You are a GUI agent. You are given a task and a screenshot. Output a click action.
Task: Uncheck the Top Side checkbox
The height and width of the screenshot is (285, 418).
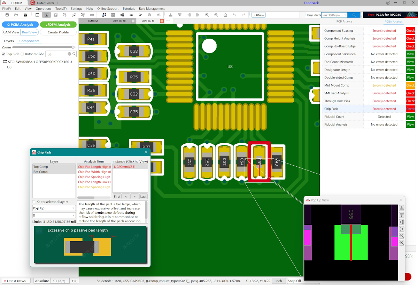3,54
